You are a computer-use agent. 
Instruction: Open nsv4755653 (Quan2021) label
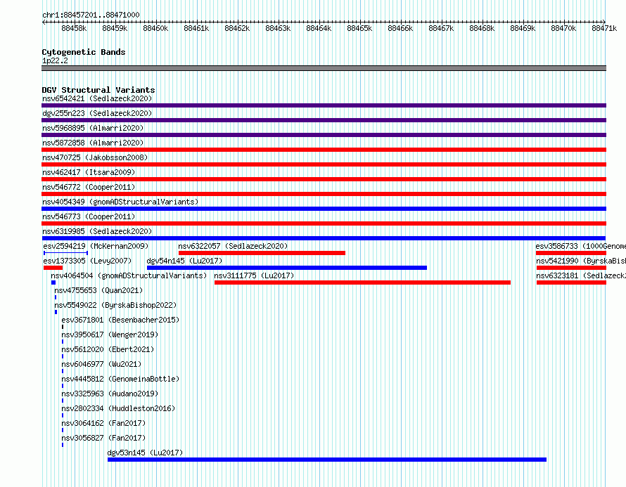[98, 290]
